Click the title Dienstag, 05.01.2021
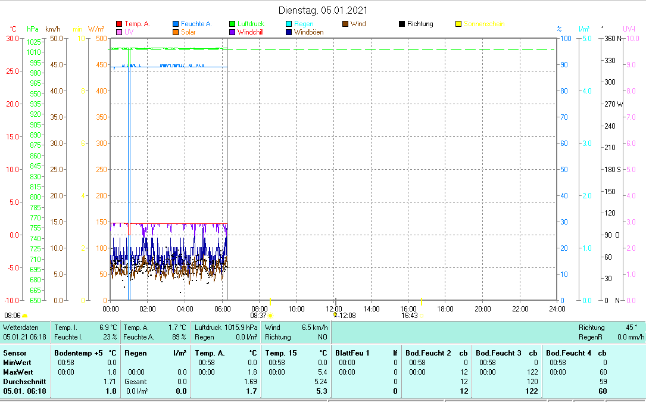This screenshot has height=402, width=646. [x=323, y=10]
